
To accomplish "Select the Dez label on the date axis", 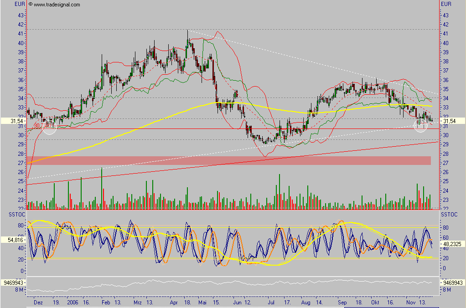I will pos(39,302).
